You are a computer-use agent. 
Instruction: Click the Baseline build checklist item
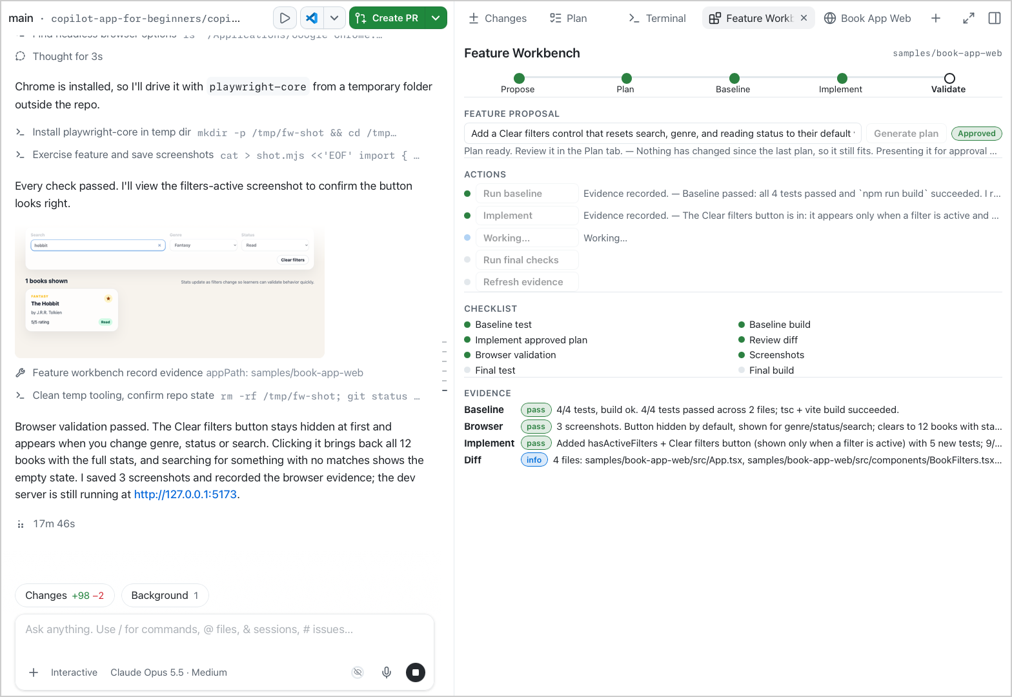pos(774,325)
